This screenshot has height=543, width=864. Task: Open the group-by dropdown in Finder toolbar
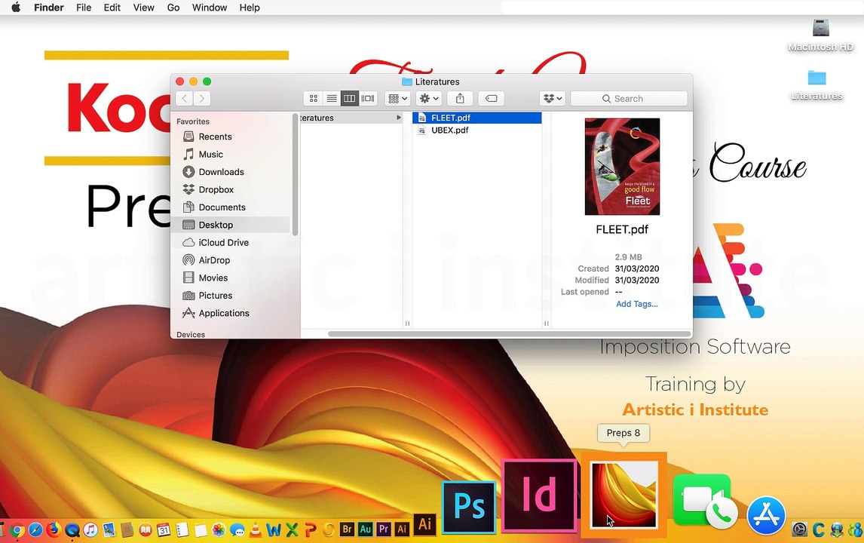(x=397, y=99)
